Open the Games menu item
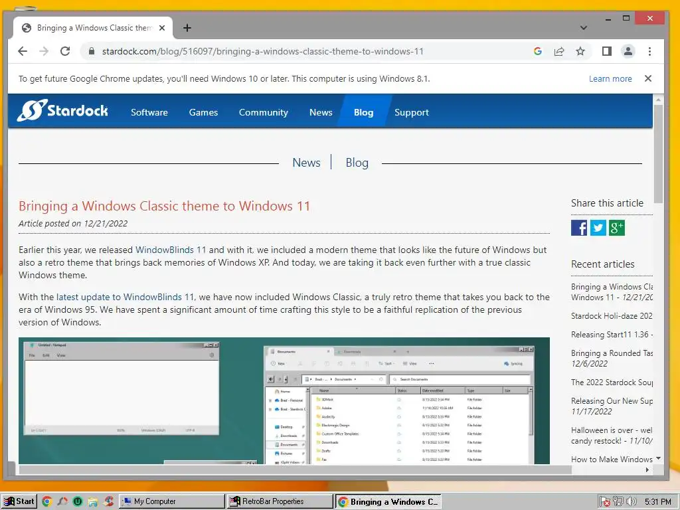This screenshot has height=510, width=680. pyautogui.click(x=203, y=112)
